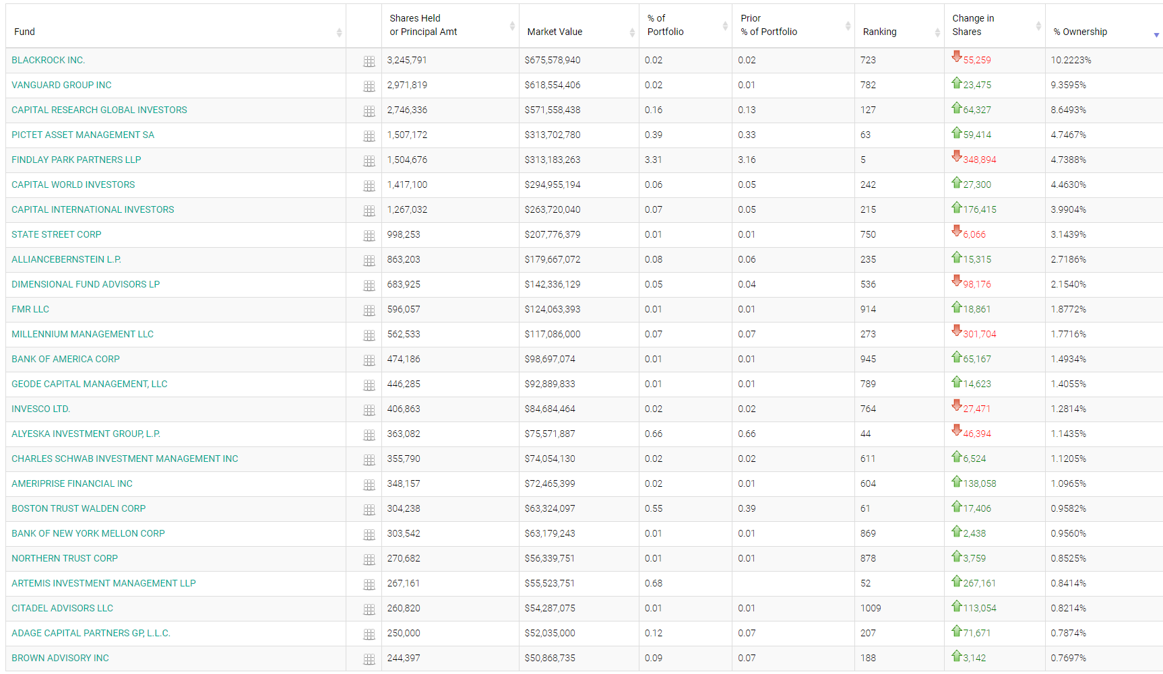Open CAPITAL RESEARCH GLOBAL INVESTORS link
Viewport: 1163px width, 674px height.
pyautogui.click(x=99, y=110)
